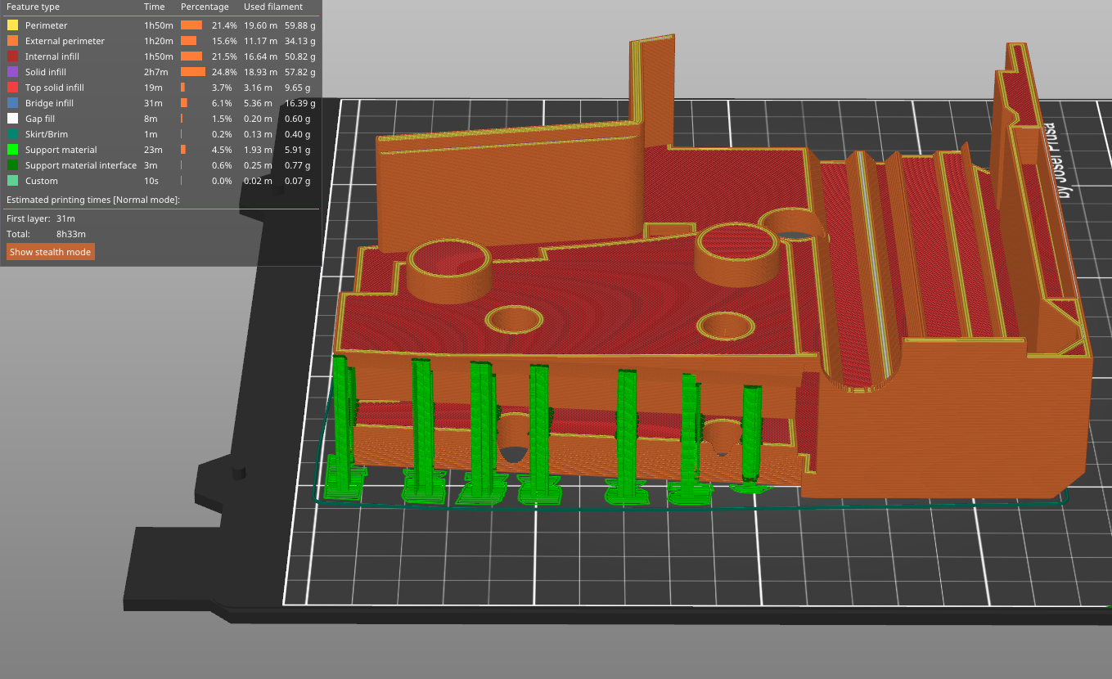Image resolution: width=1112 pixels, height=679 pixels.
Task: Click the External perimeter orange color swatch
Action: [x=12, y=41]
